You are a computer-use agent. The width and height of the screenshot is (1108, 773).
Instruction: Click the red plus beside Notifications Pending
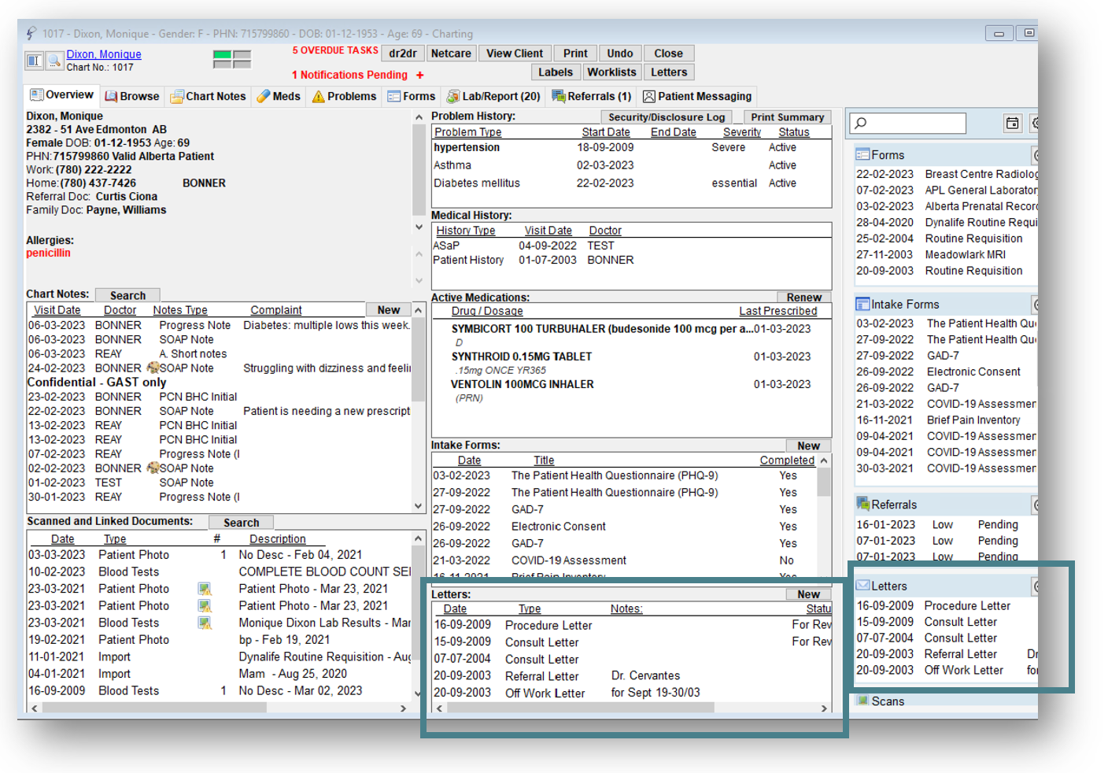(420, 76)
